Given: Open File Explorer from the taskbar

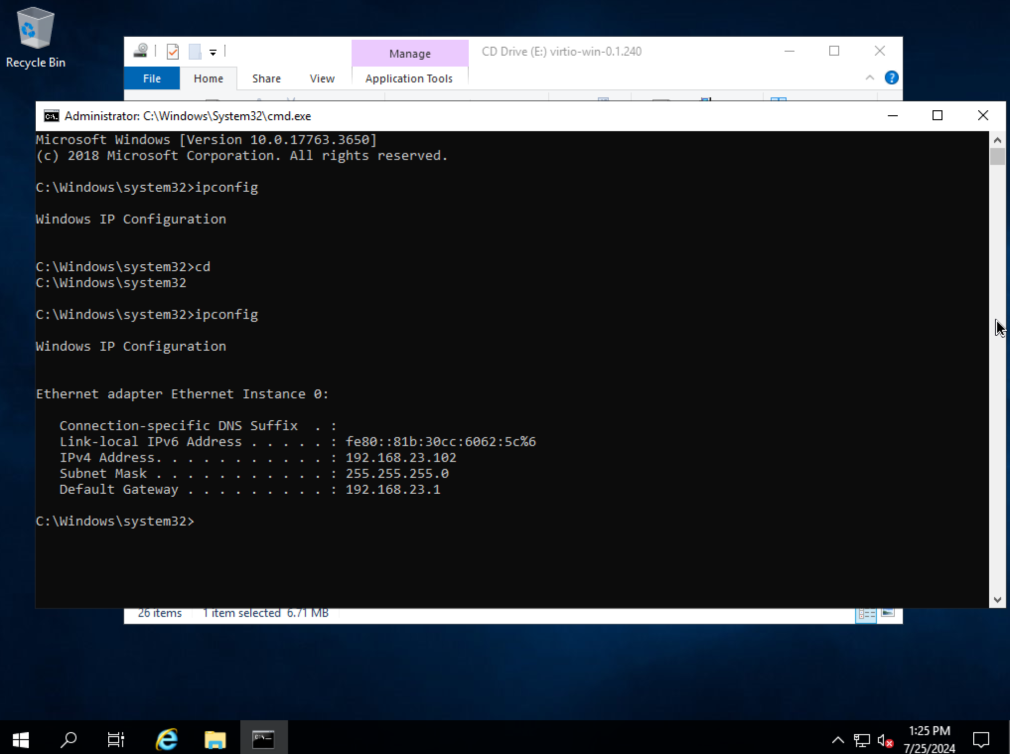Looking at the screenshot, I should [215, 740].
